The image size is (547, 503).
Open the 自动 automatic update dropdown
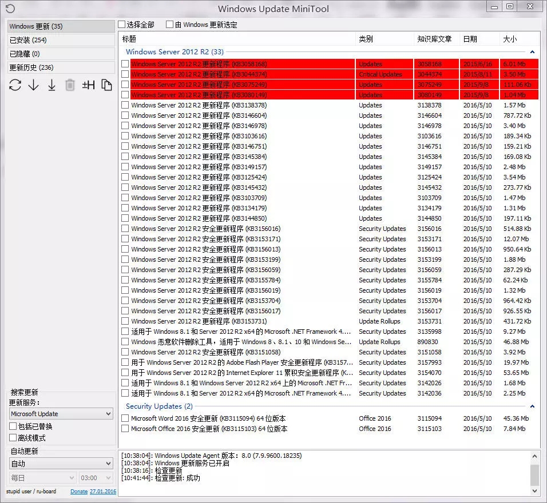pos(61,464)
